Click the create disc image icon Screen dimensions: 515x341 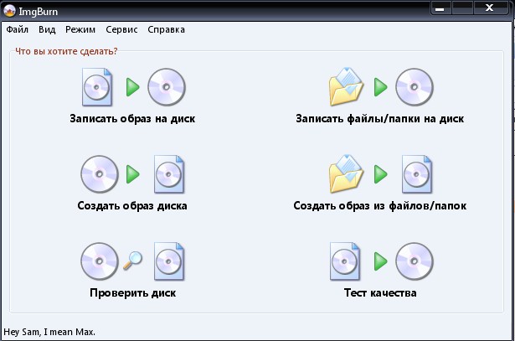click(x=132, y=174)
